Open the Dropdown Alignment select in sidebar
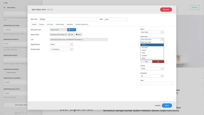 tap(16, 82)
